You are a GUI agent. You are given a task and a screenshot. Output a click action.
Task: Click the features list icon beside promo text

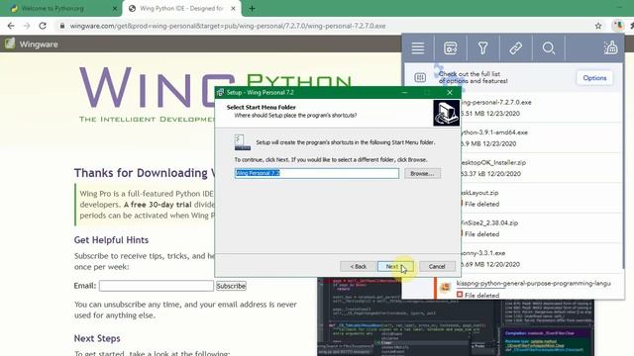click(x=420, y=77)
